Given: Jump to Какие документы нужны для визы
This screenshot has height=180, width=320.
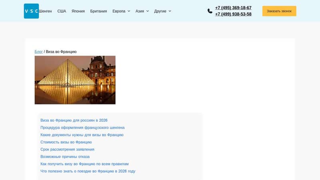Looking at the screenshot, I should click(x=82, y=135).
